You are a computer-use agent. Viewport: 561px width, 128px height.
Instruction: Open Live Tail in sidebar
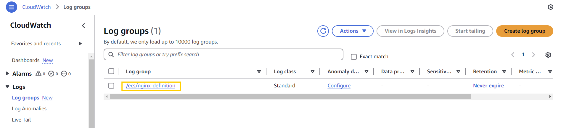tap(21, 120)
